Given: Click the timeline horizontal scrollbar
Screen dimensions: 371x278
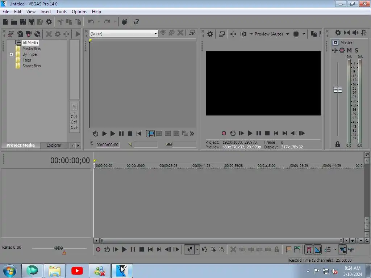Looking at the screenshot, I should click(221, 241).
